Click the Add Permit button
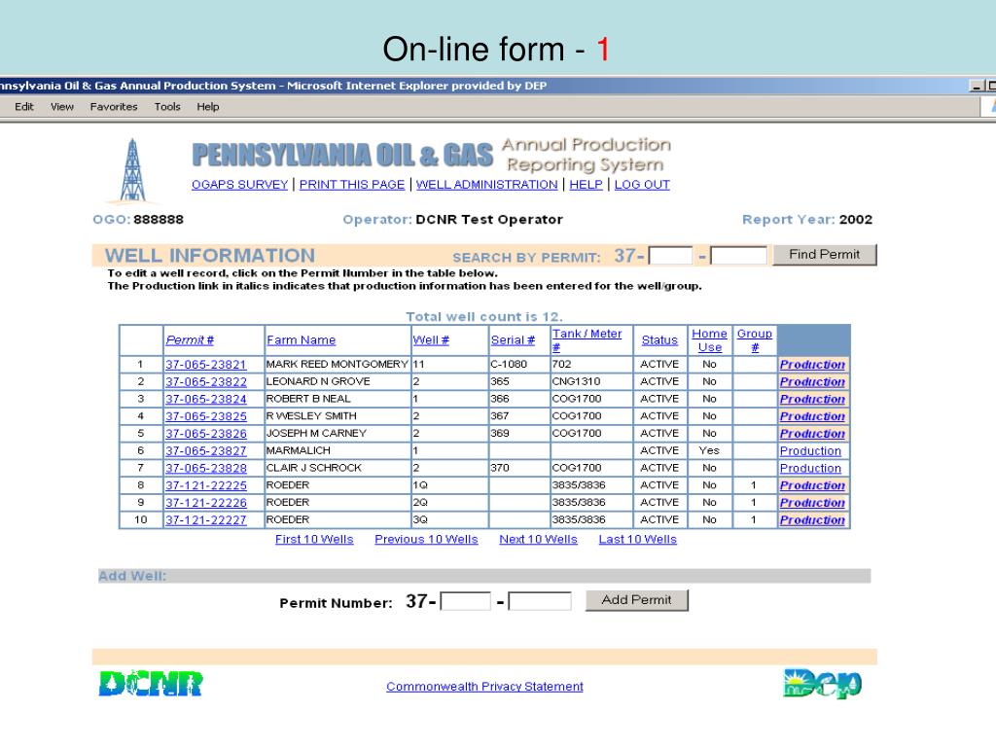The width and height of the screenshot is (996, 747). [x=636, y=600]
